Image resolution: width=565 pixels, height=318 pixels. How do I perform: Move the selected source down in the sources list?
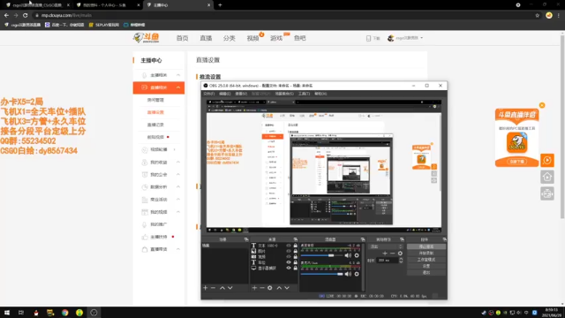287,288
